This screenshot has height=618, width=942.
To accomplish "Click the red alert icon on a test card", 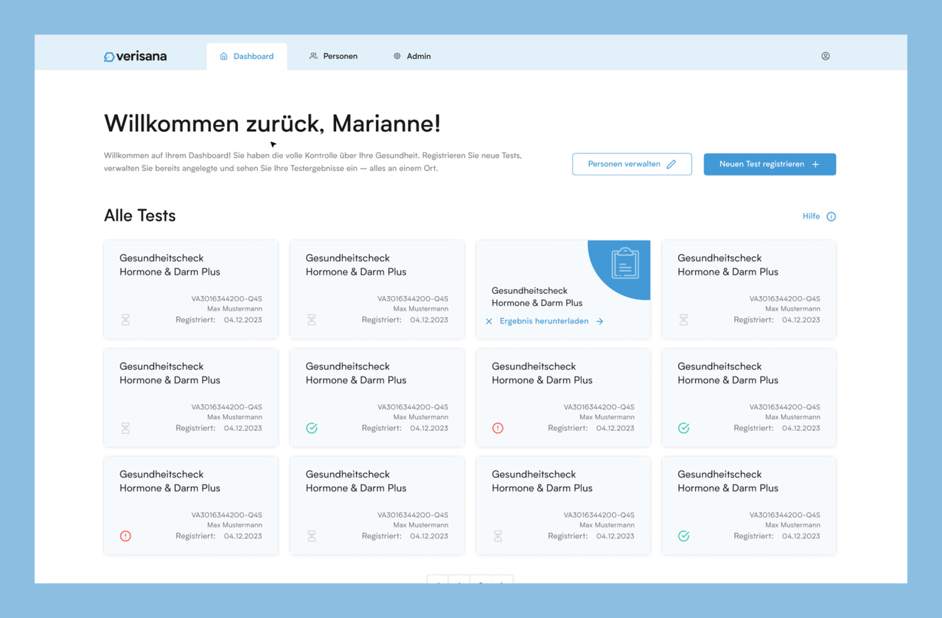I will 498,427.
